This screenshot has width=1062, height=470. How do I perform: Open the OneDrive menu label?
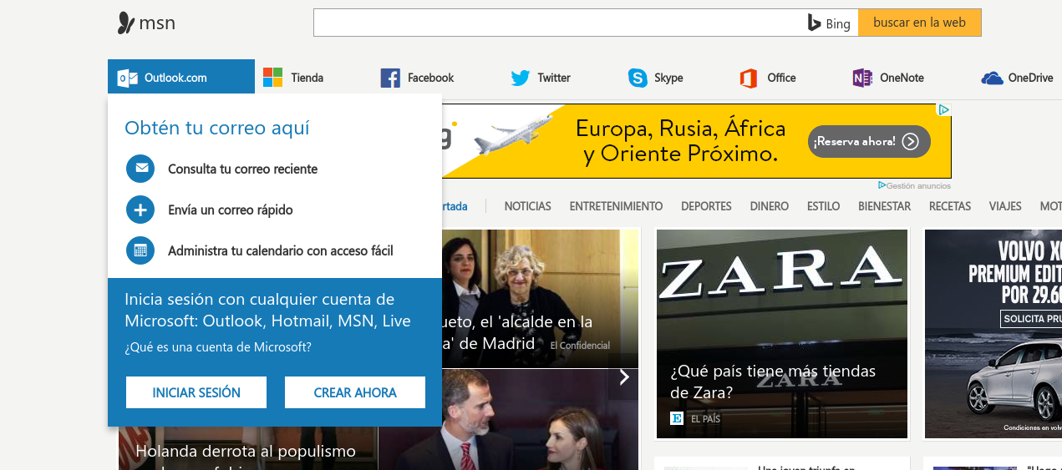(1031, 78)
